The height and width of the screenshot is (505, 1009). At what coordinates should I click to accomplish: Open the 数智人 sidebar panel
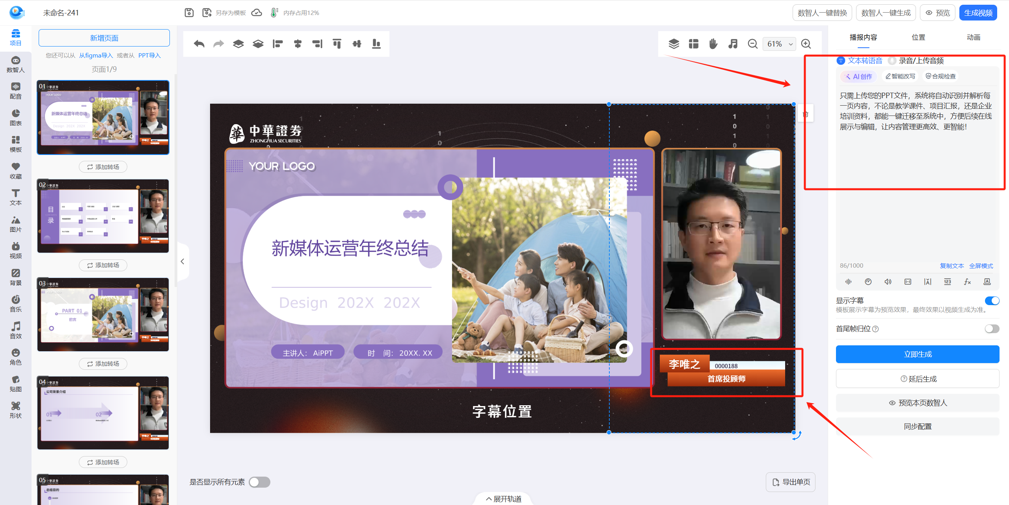click(x=15, y=64)
